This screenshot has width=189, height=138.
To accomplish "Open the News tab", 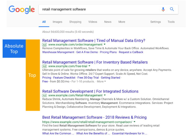I will pyautogui.click(x=108, y=22).
